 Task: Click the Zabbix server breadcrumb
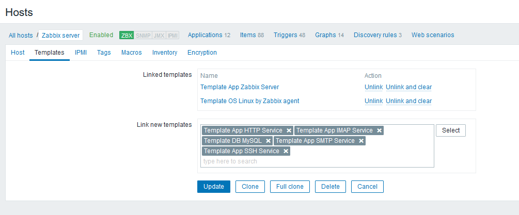pos(60,36)
